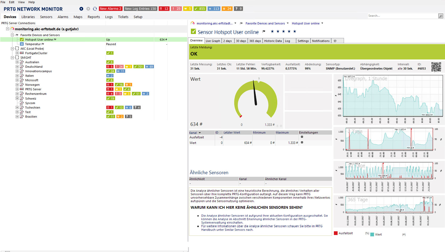445x252 pixels.
Task: Collapse the Favorite Devices and Sensors group
Action: pos(12,35)
